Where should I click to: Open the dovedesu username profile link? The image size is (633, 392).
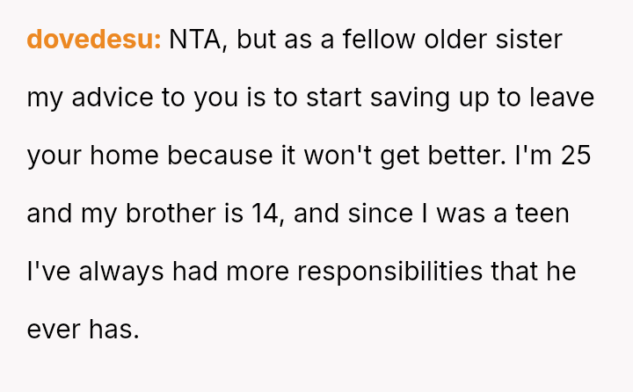[93, 40]
